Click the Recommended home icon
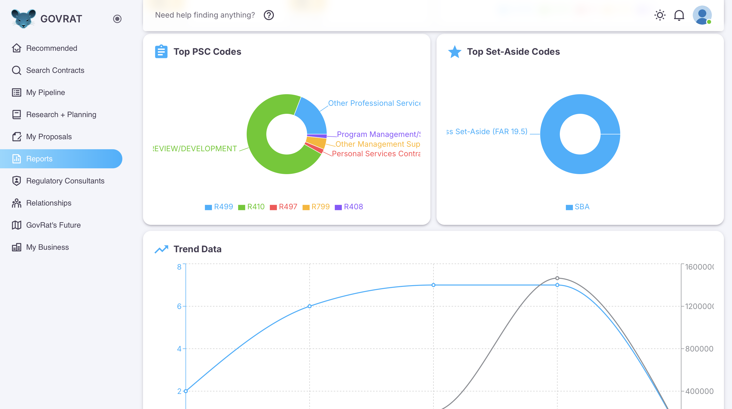Viewport: 732px width, 409px height. coord(16,48)
